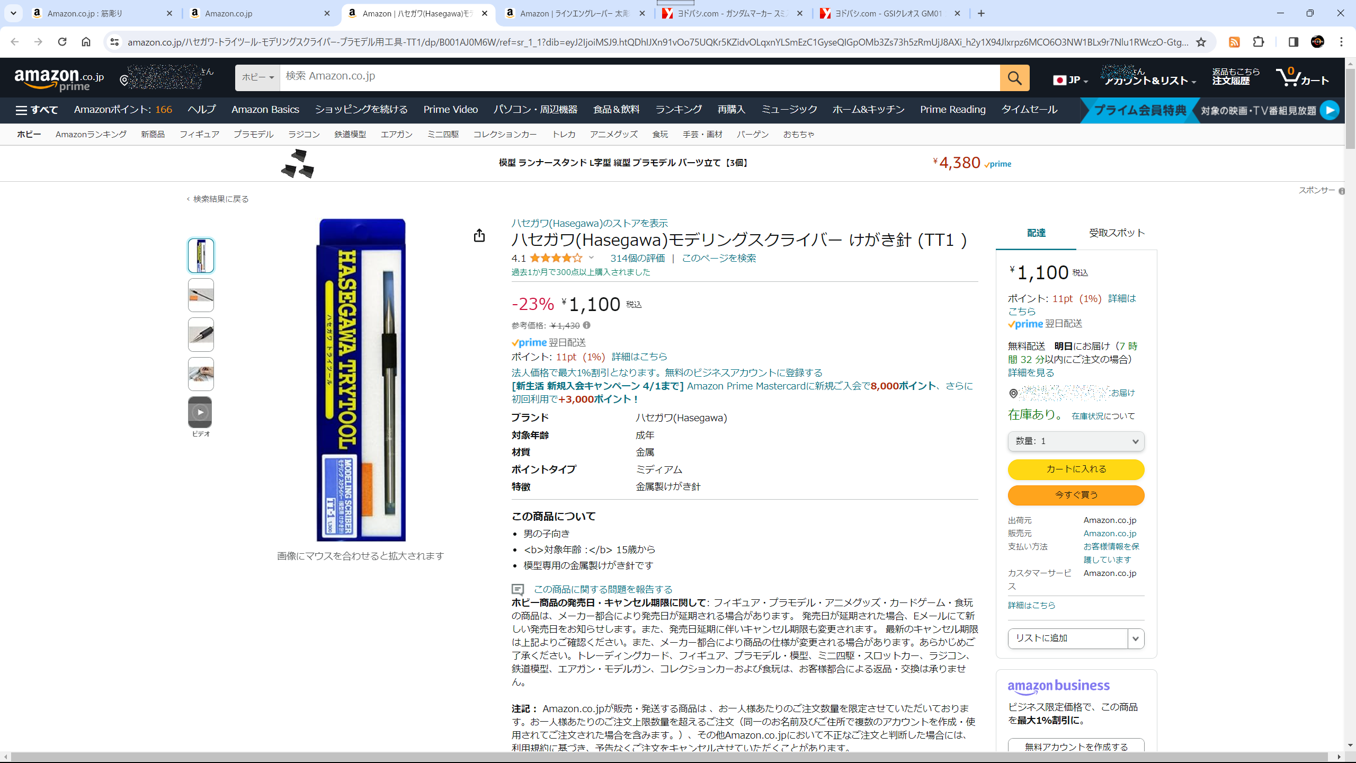Click the address bar URL
This screenshot has height=763, width=1356.
(x=658, y=42)
